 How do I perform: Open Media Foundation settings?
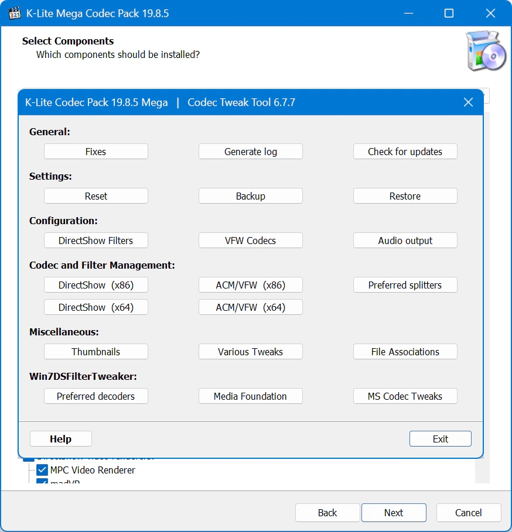251,396
